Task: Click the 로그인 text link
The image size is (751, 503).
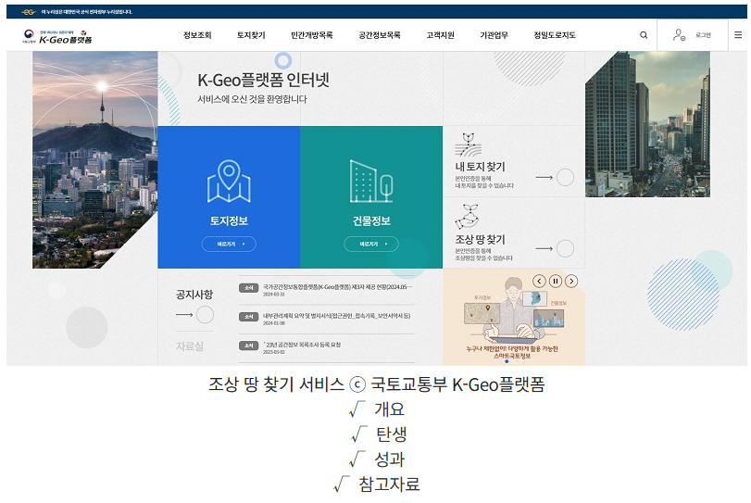Action: (703, 35)
